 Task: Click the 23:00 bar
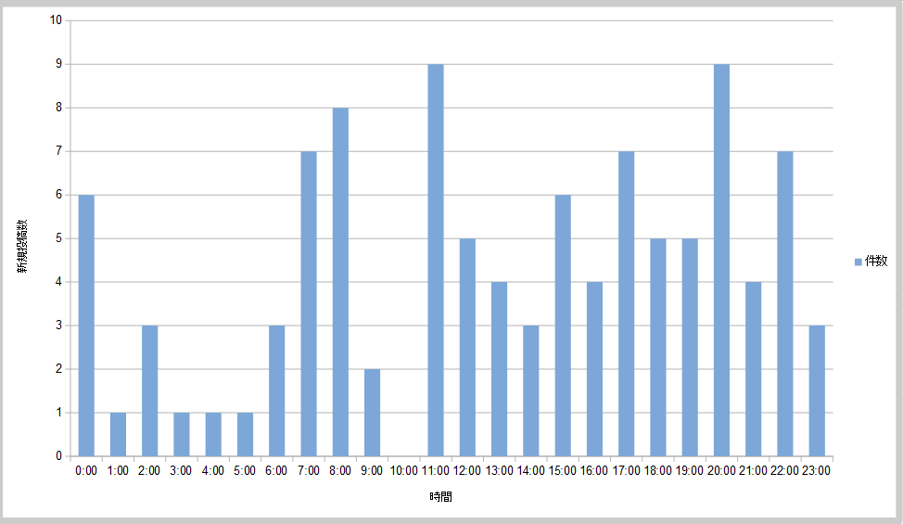pos(817,390)
